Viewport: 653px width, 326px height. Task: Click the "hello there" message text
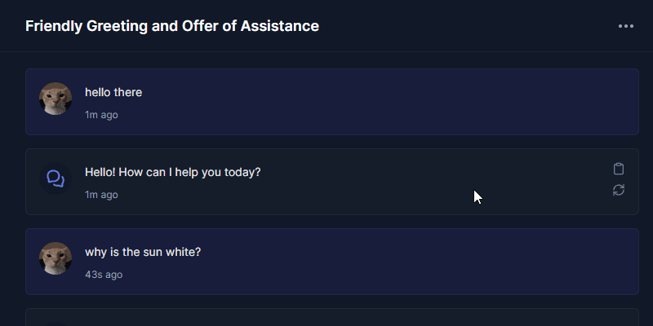coord(113,92)
